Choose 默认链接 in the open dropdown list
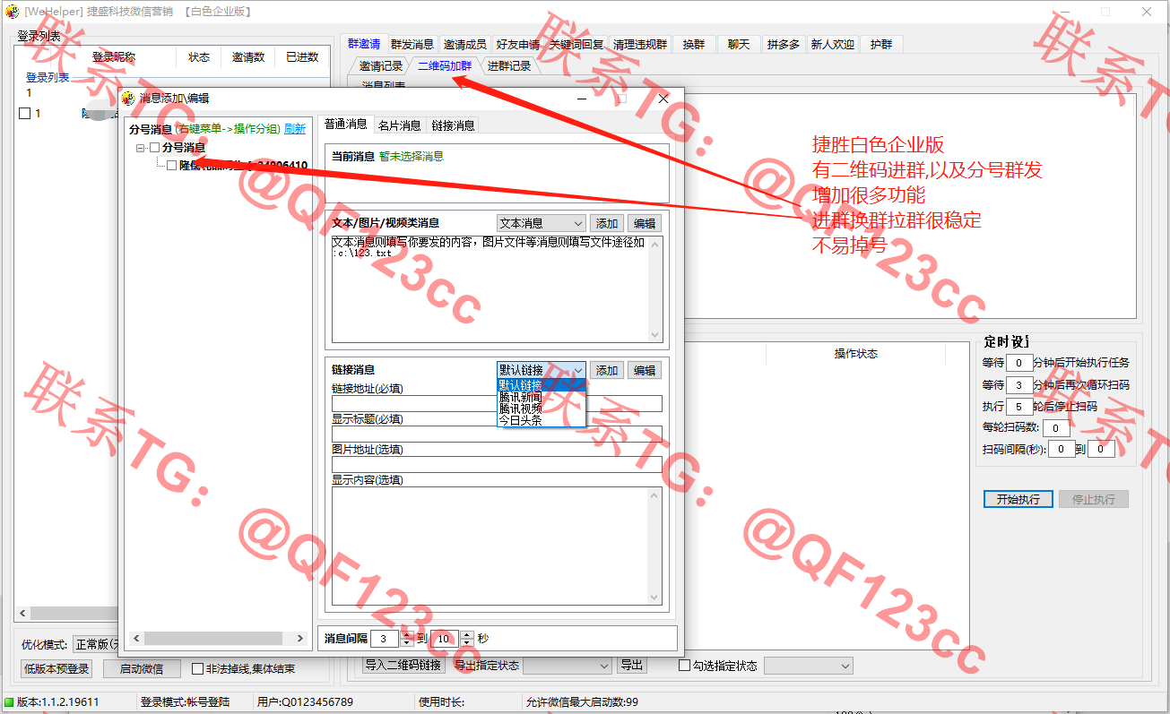 [541, 385]
